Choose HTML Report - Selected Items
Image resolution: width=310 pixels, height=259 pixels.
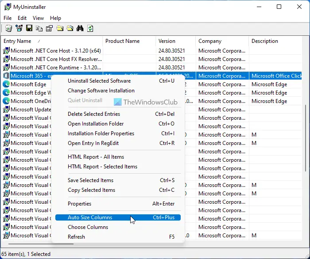click(x=118, y=167)
